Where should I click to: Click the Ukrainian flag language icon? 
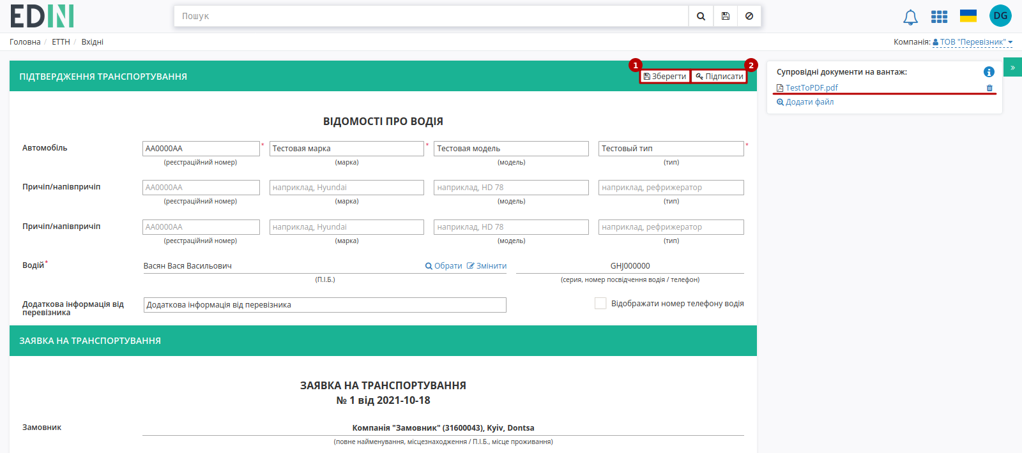[x=968, y=16]
